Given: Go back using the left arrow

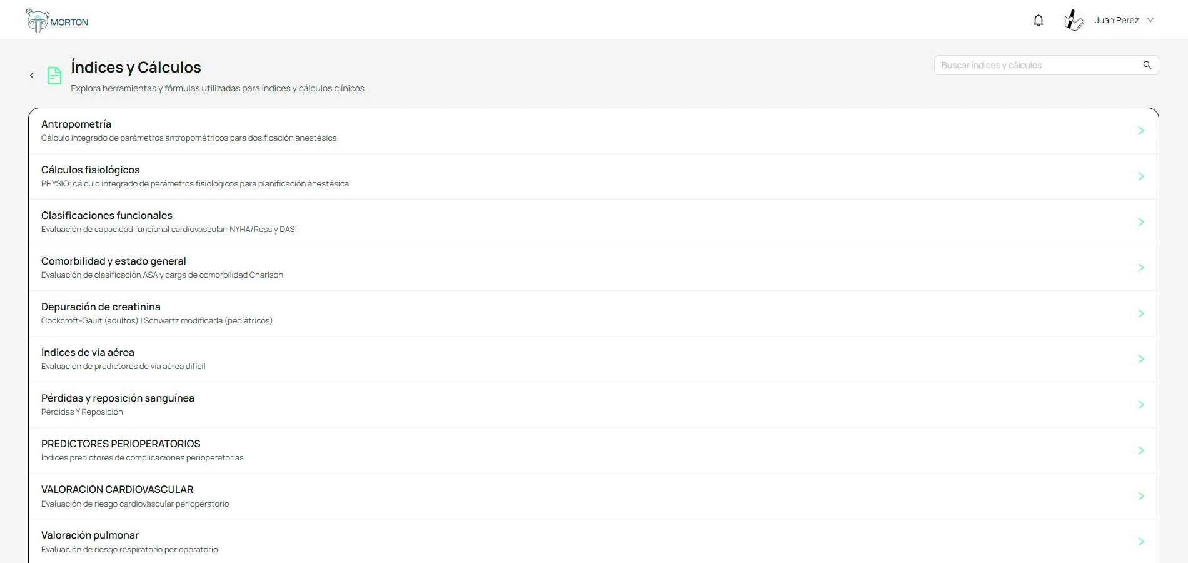Looking at the screenshot, I should click(x=32, y=76).
